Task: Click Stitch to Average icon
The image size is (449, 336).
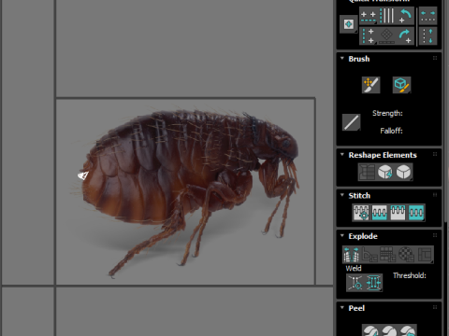Action: click(380, 213)
